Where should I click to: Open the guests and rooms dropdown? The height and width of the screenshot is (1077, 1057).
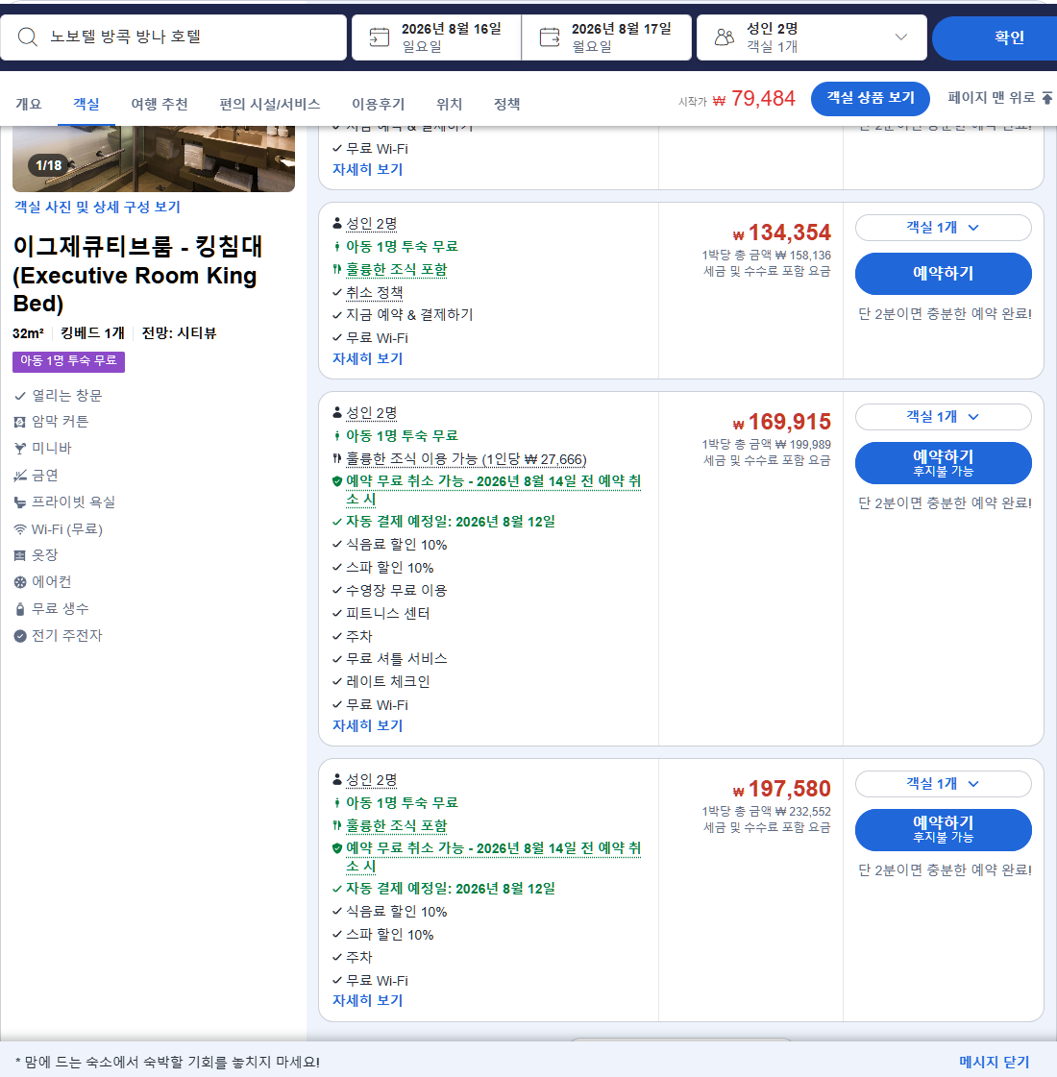(812, 37)
